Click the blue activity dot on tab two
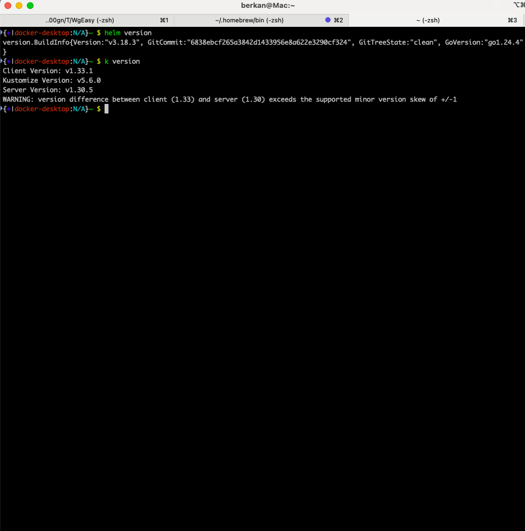The height and width of the screenshot is (531, 525). click(328, 20)
